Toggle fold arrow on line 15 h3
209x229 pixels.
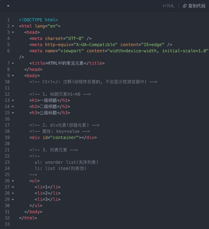click(x=13, y=113)
